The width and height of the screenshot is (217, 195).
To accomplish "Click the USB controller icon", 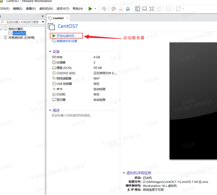I will [54, 84].
